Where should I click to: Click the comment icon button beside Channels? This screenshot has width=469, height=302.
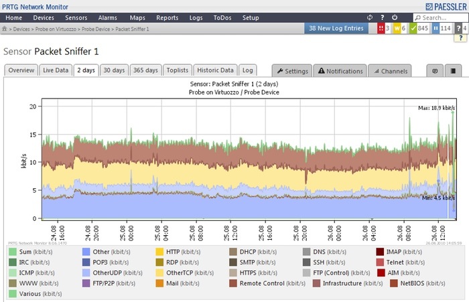tap(435, 71)
